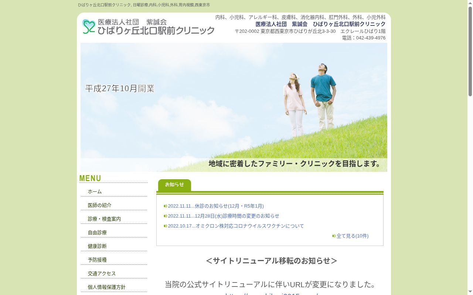Click the hero banner image of couple on grass
The height and width of the screenshot is (295, 473).
pyautogui.click(x=234, y=107)
